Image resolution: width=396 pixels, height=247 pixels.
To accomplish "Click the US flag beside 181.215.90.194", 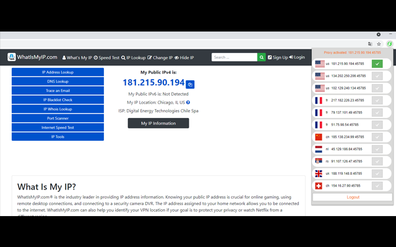I will (320, 64).
